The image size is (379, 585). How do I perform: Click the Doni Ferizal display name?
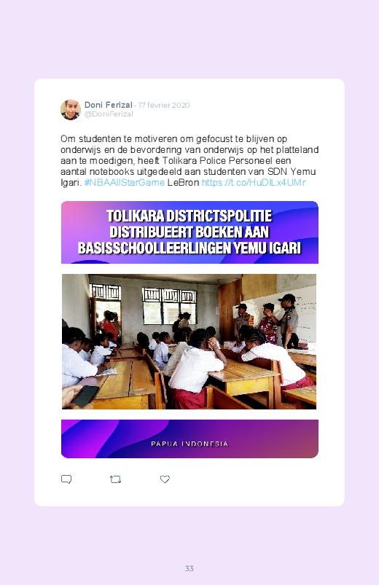(x=109, y=105)
